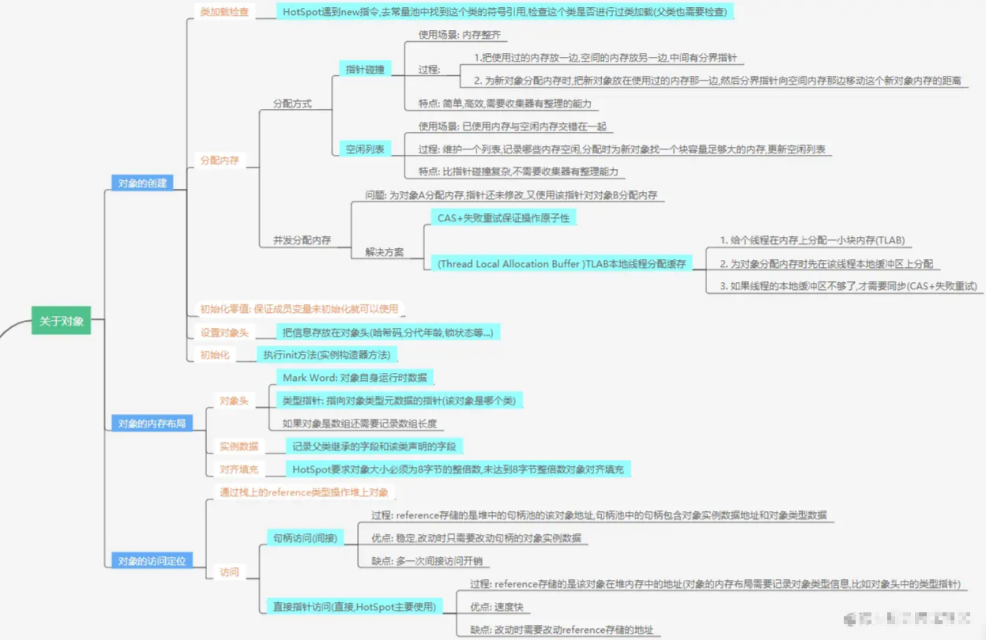The width and height of the screenshot is (986, 640).
Task: Click '使用场景: 已使用内存与空闲内存交错在一起'
Action: [x=513, y=126]
